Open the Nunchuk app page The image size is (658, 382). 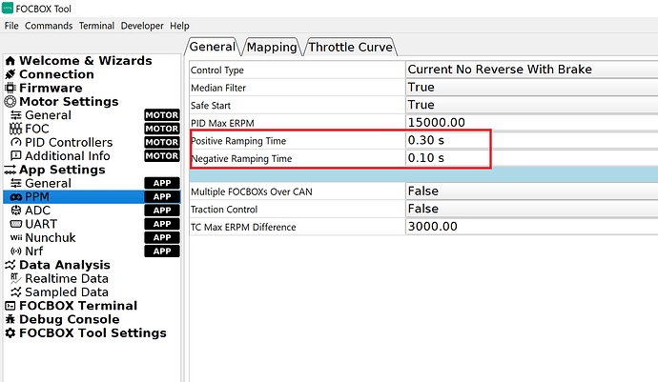click(x=51, y=238)
